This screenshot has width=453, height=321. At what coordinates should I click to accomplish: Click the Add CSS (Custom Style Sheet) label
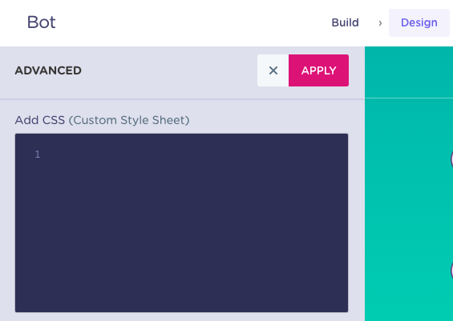point(102,120)
